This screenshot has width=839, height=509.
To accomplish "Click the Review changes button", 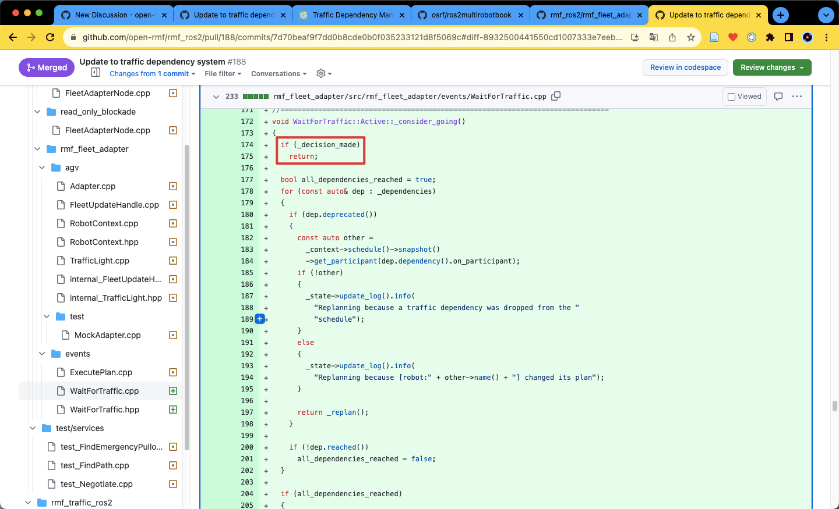I will click(771, 67).
